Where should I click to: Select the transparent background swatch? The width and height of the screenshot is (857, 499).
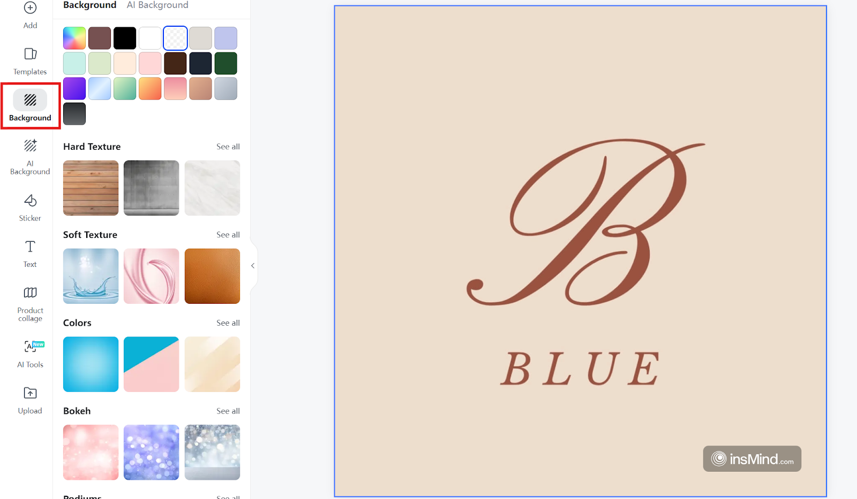175,38
